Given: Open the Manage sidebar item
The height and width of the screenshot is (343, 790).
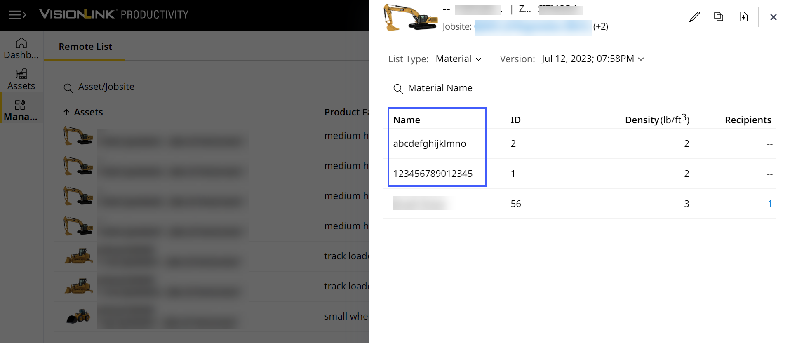Looking at the screenshot, I should 21,110.
